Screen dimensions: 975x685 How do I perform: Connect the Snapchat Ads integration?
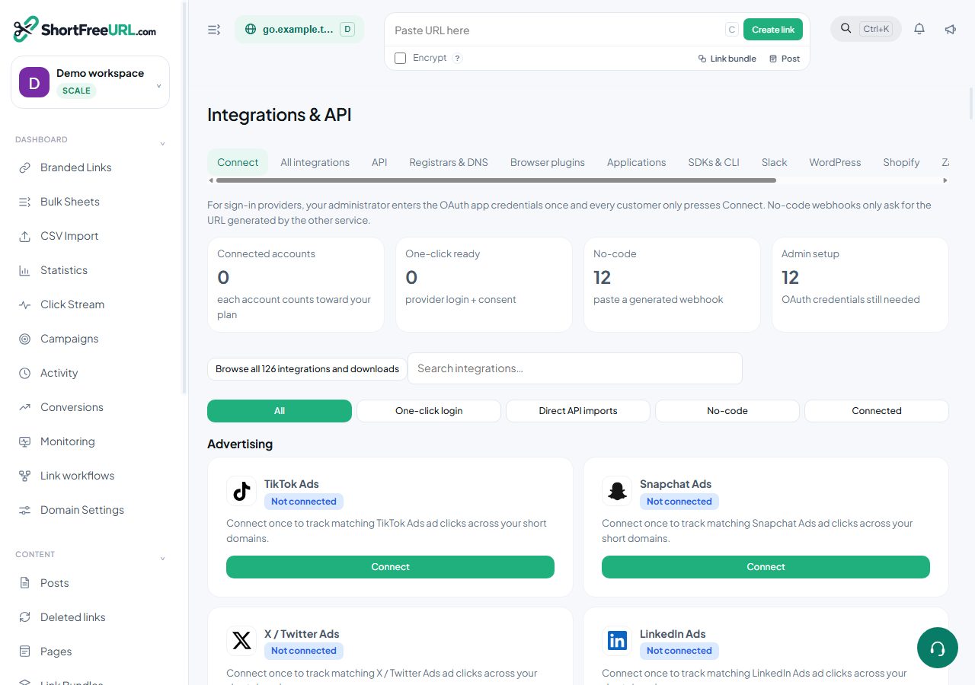tap(766, 567)
